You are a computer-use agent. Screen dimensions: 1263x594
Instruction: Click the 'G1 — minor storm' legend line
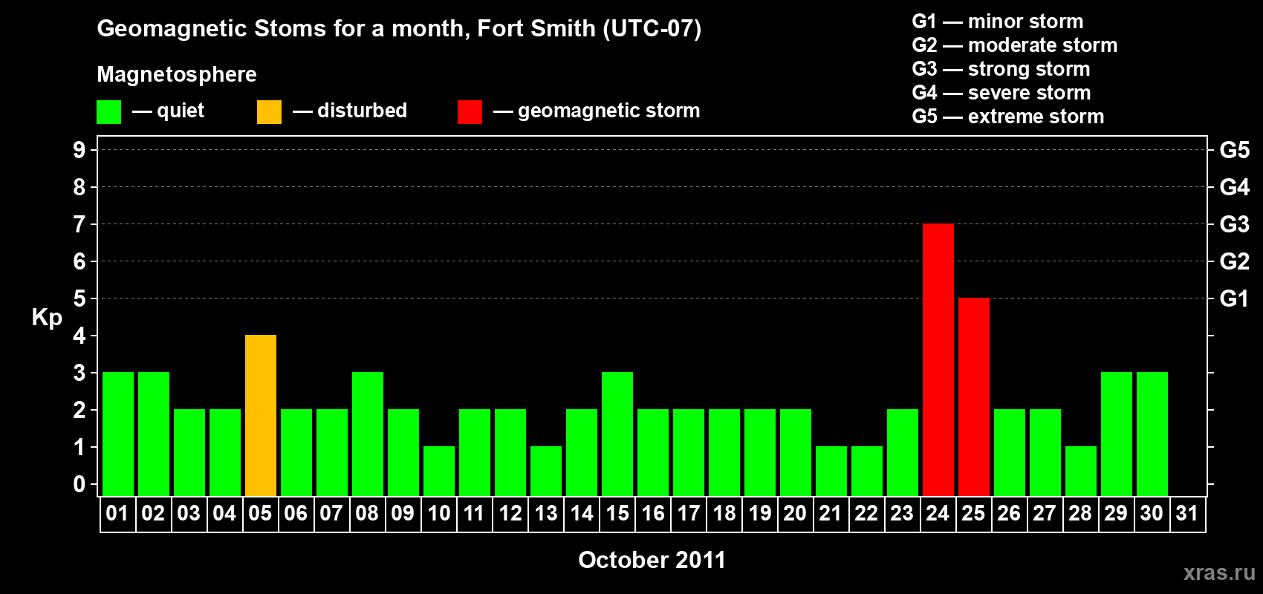(x=998, y=22)
